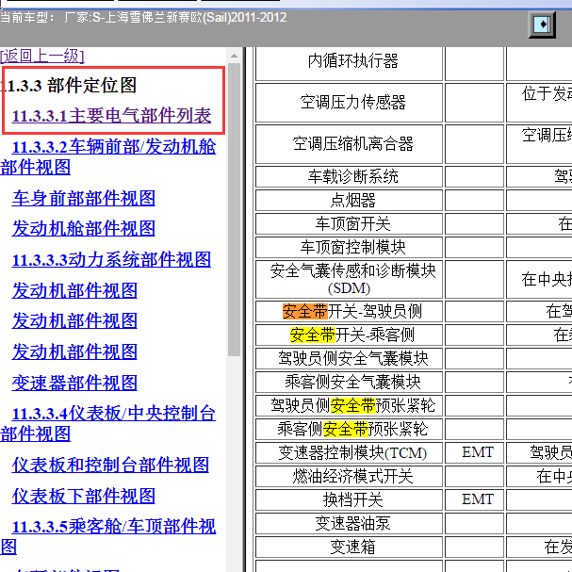Select the 变速器油泵 table cell
The image size is (572, 572).
pyautogui.click(x=349, y=524)
